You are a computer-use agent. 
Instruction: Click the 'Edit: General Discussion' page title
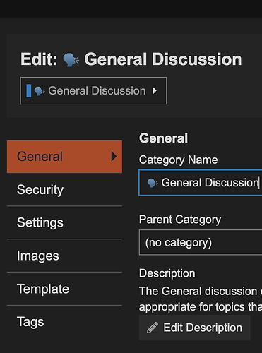click(x=131, y=59)
